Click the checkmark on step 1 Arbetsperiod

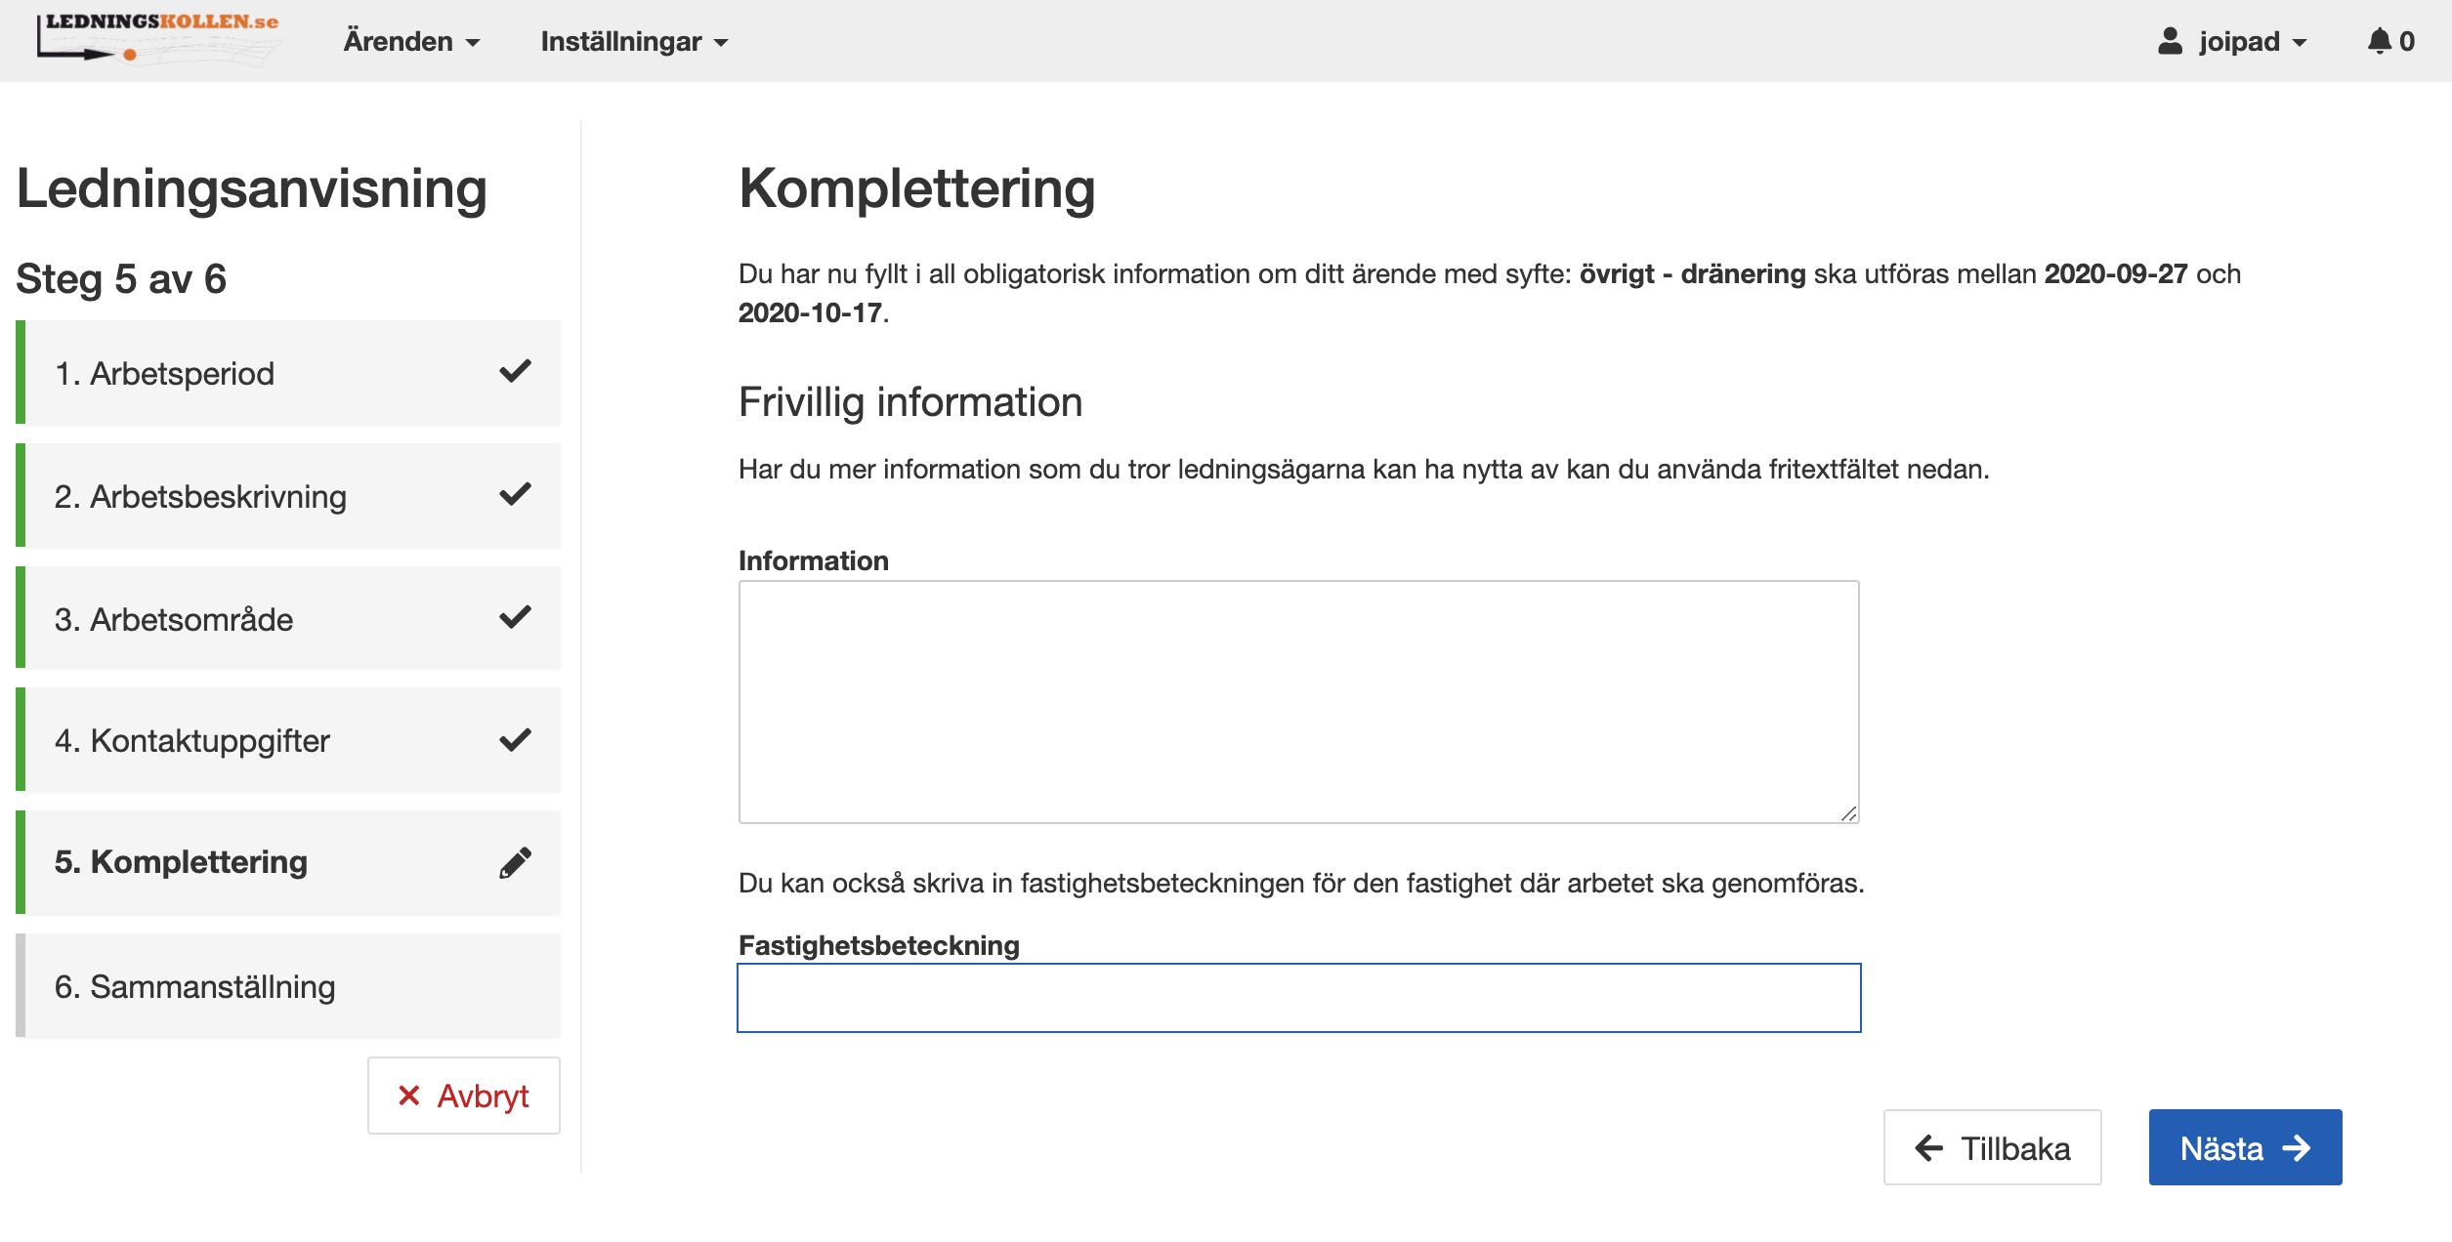[516, 372]
